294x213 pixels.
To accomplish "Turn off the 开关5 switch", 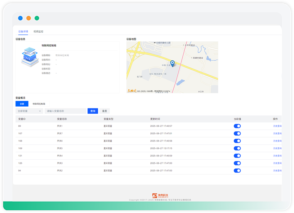I will point(237,148).
